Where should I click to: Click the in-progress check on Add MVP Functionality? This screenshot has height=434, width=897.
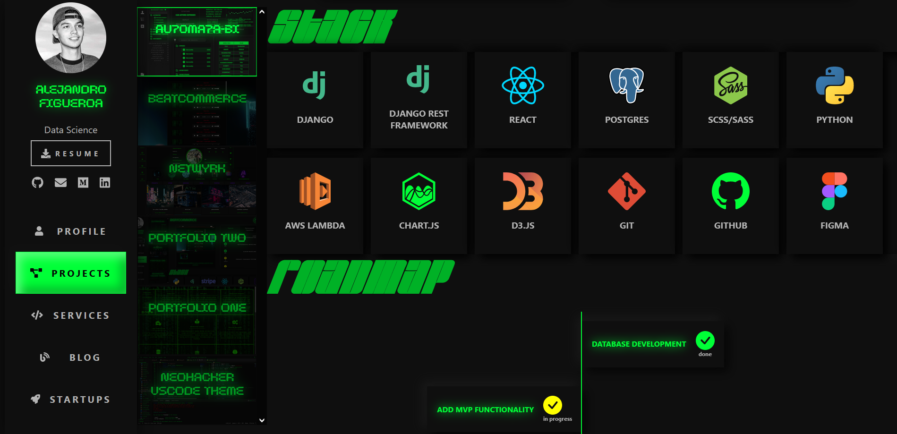(x=553, y=405)
